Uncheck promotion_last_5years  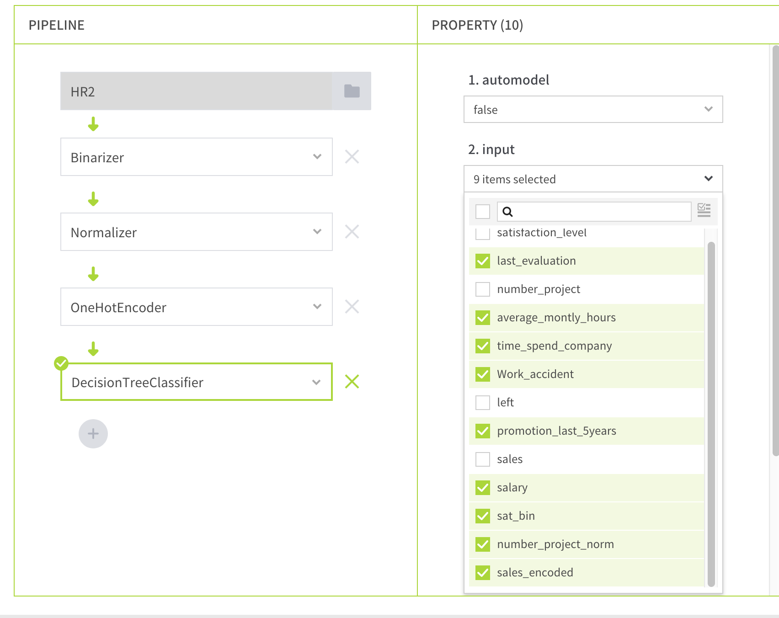click(483, 431)
